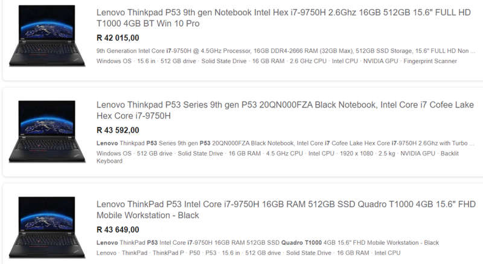
Task: Open the R 43 592,00 laptop thumbnail
Action: 47,131
